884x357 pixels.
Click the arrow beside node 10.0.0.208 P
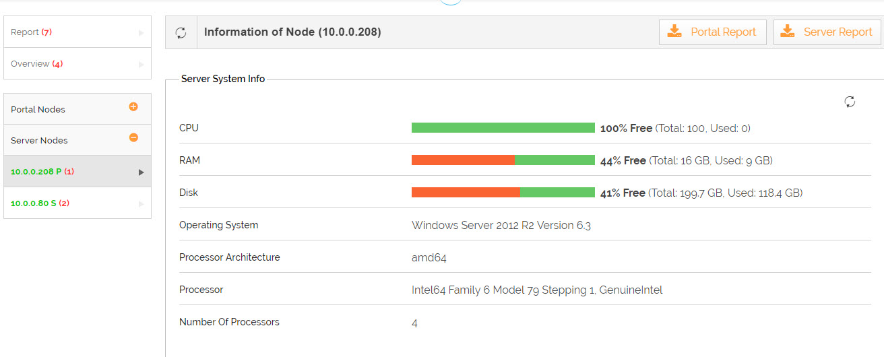(141, 172)
